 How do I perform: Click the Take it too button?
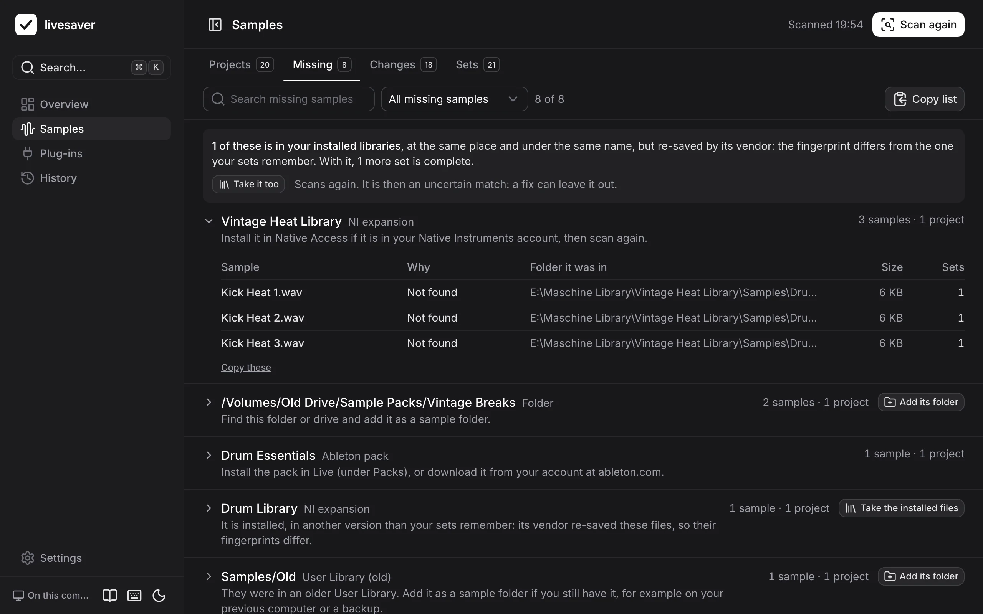[248, 184]
